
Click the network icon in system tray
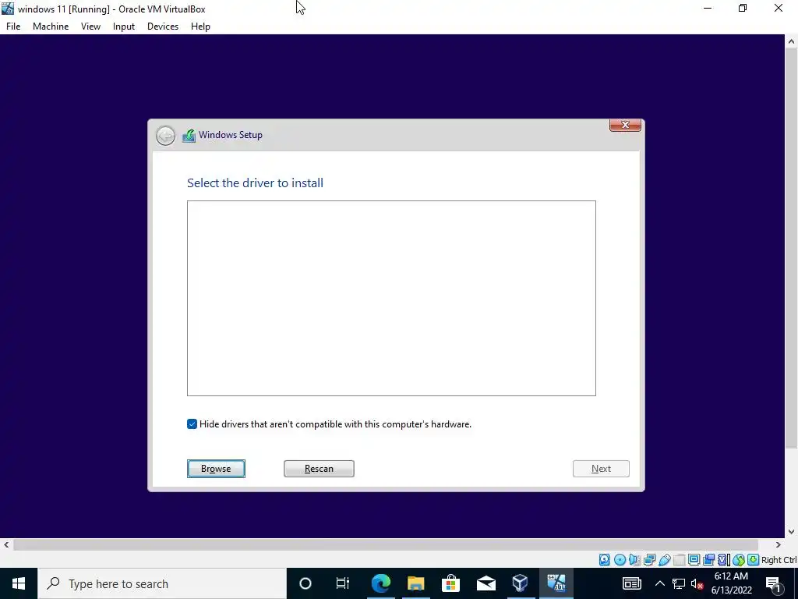coord(679,583)
